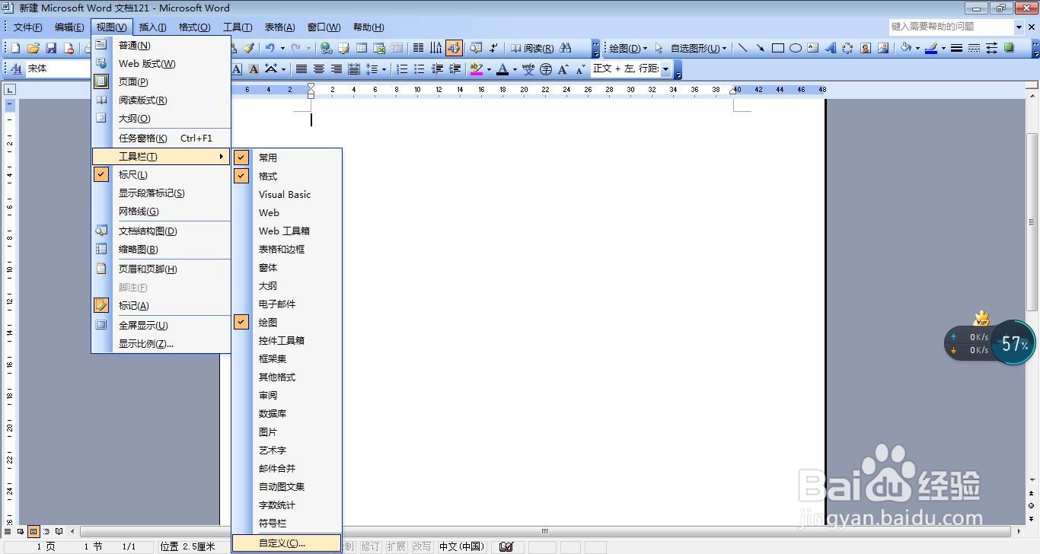Viewport: 1040px width, 554px height.
Task: Click the Columns icon
Action: coord(418,48)
